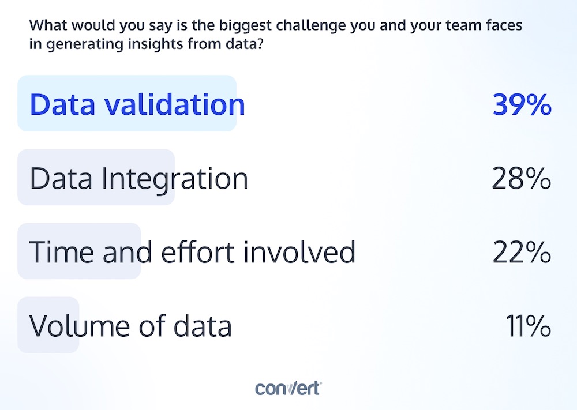Click the 22% result value
577x410 pixels.
(522, 252)
